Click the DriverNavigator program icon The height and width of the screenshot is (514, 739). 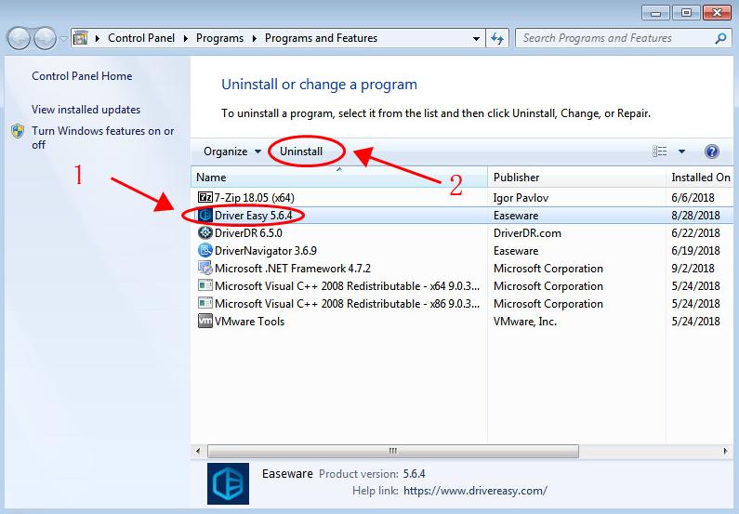click(205, 250)
